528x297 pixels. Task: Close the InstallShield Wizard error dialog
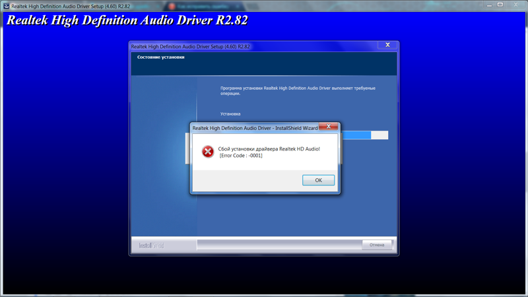pyautogui.click(x=328, y=126)
